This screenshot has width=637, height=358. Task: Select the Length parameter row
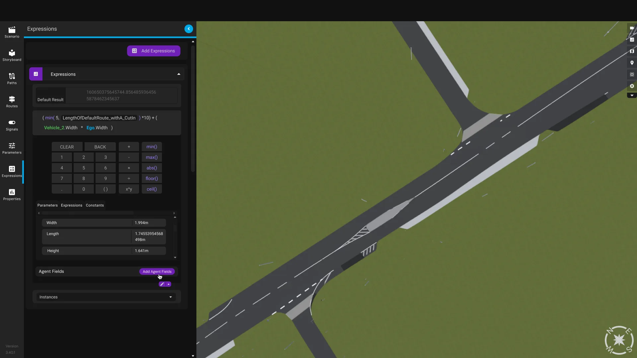[x=104, y=237]
